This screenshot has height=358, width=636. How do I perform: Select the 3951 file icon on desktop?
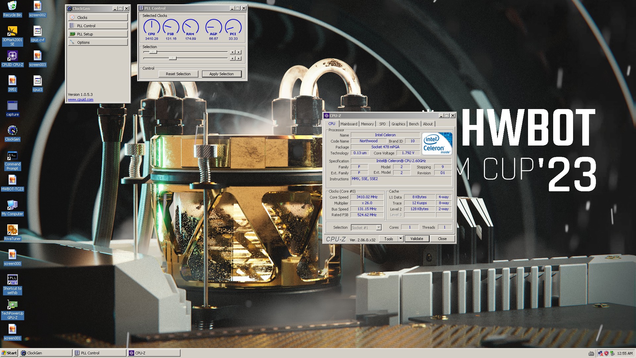pyautogui.click(x=12, y=84)
